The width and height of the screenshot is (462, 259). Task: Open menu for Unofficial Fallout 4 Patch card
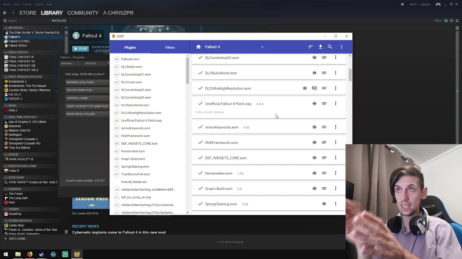tap(335, 104)
